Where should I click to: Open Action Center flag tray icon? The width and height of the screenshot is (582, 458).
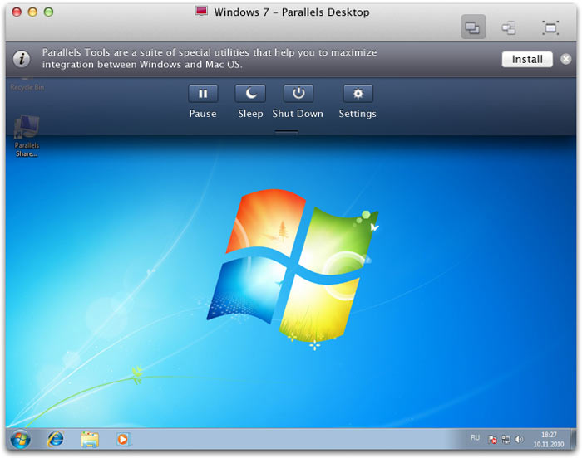[492, 440]
